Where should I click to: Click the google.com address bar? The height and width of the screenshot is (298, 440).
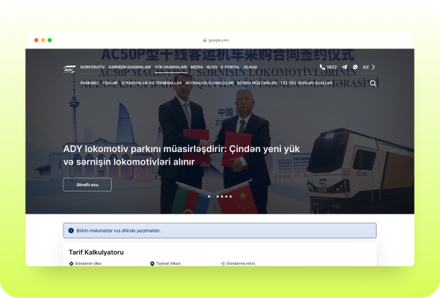(x=216, y=40)
